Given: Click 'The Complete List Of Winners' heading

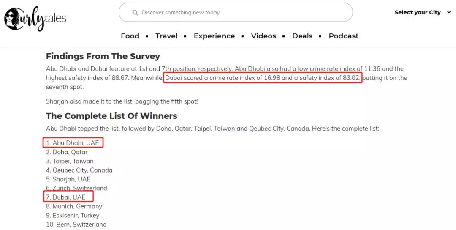Looking at the screenshot, I should pyautogui.click(x=111, y=116).
